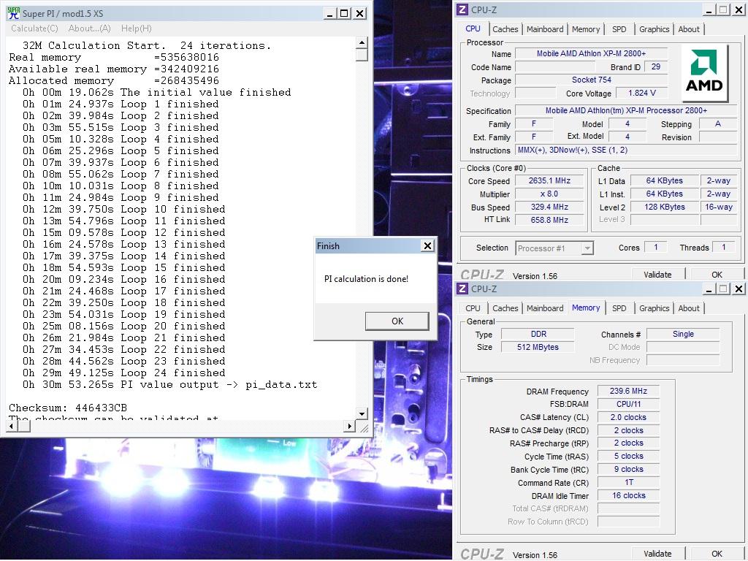Close the Finish dialog with the X button
Image resolution: width=748 pixels, height=561 pixels.
point(427,245)
